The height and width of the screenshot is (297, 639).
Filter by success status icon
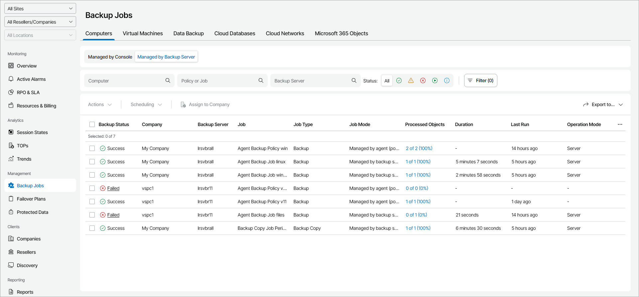click(399, 80)
